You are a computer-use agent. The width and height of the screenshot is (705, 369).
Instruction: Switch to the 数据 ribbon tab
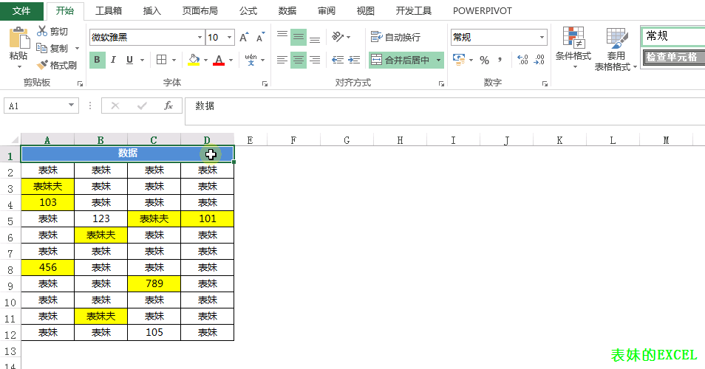tap(287, 11)
